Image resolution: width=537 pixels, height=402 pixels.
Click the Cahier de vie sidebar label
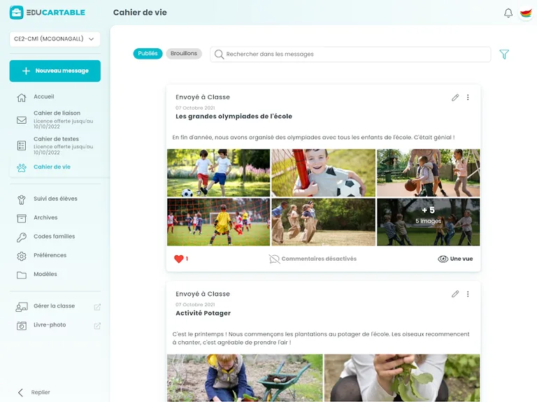[x=52, y=167]
